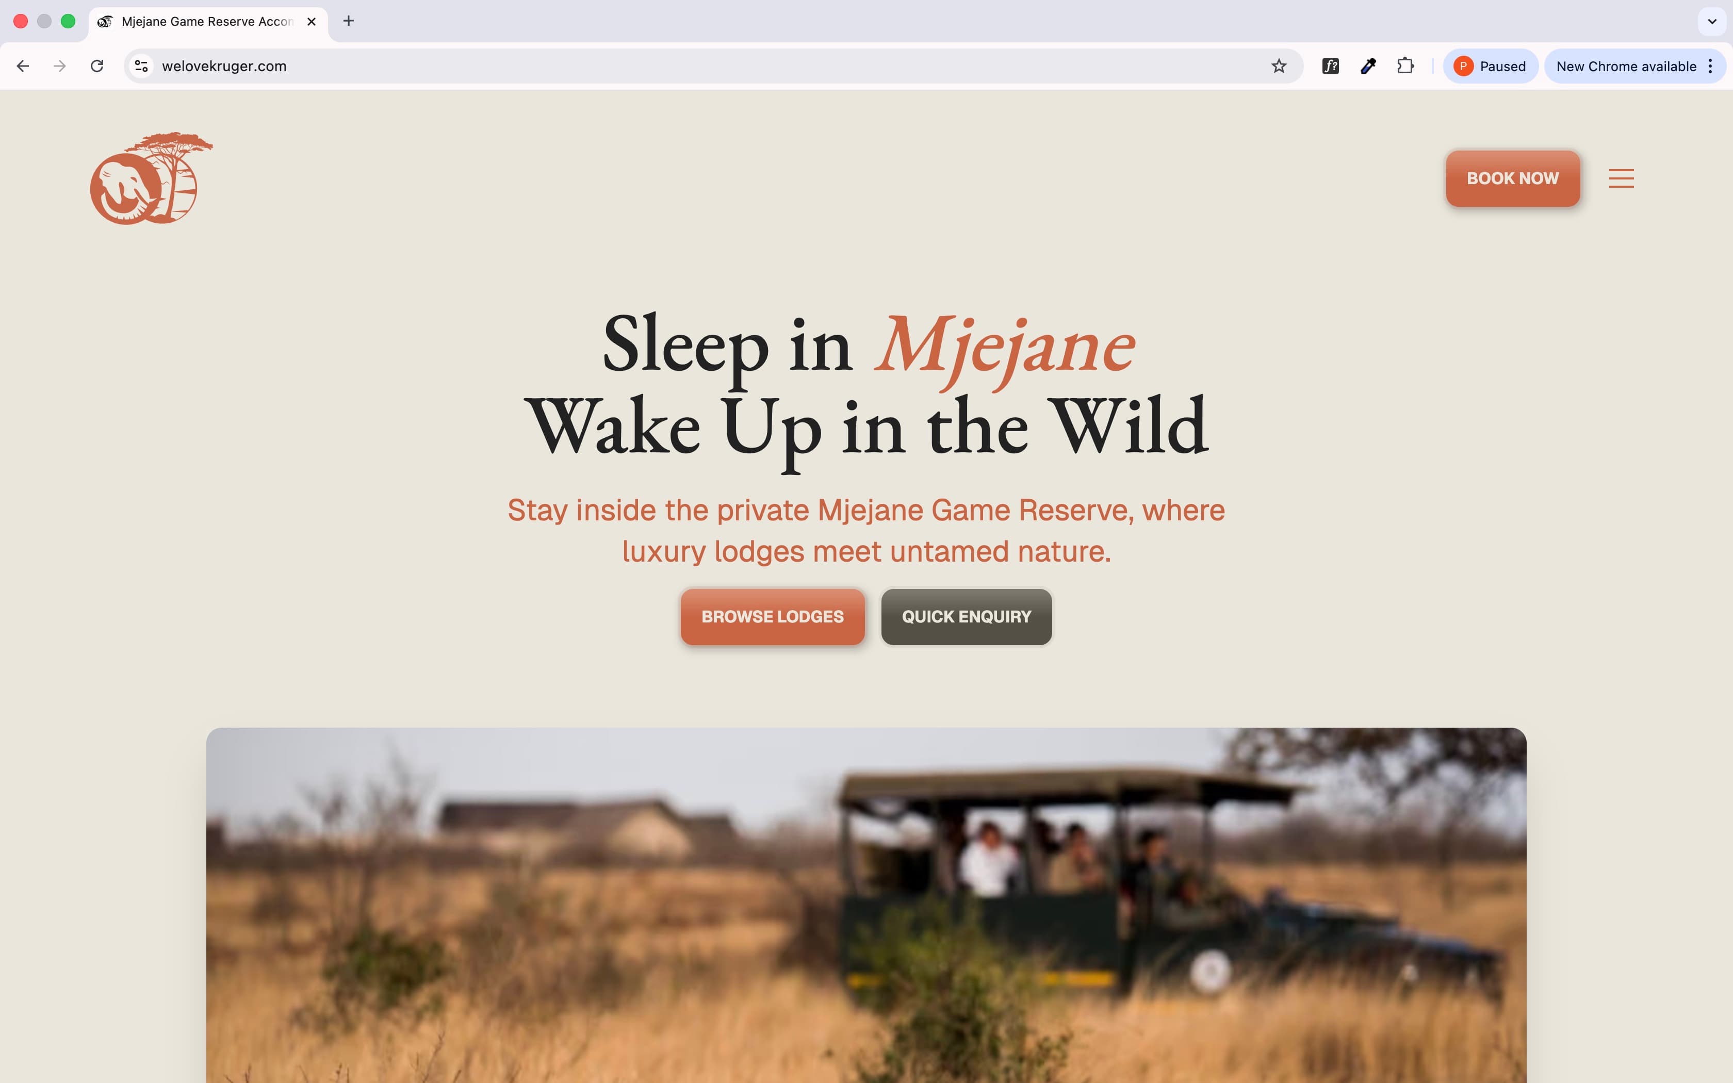Image resolution: width=1733 pixels, height=1083 pixels.
Task: Close the Mjejane Game Reserve tab
Action: tap(312, 22)
